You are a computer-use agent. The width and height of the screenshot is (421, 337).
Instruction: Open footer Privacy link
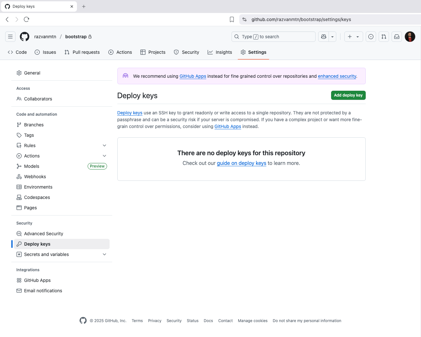(155, 321)
